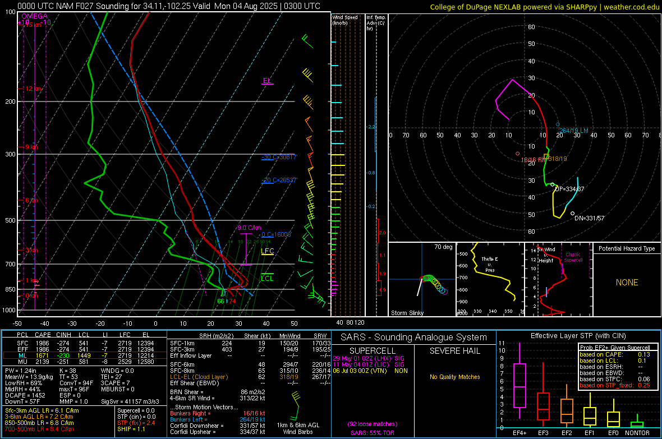Click the 'MeanW = 13.9g/kg' value
662x439 pixels.
tap(29, 377)
